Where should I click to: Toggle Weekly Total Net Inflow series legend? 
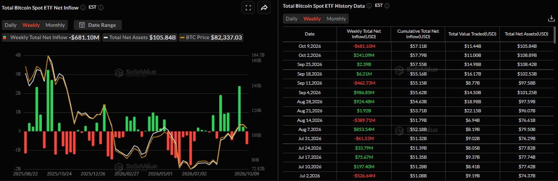[x=50, y=37]
